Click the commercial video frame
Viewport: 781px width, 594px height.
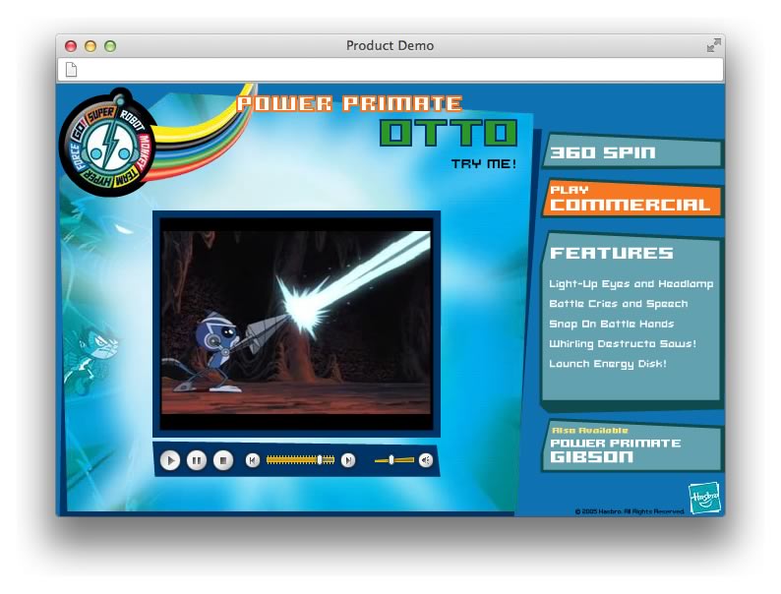coord(296,324)
